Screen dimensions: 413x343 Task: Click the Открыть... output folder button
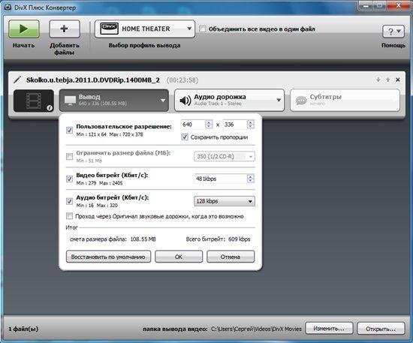pos(381,329)
